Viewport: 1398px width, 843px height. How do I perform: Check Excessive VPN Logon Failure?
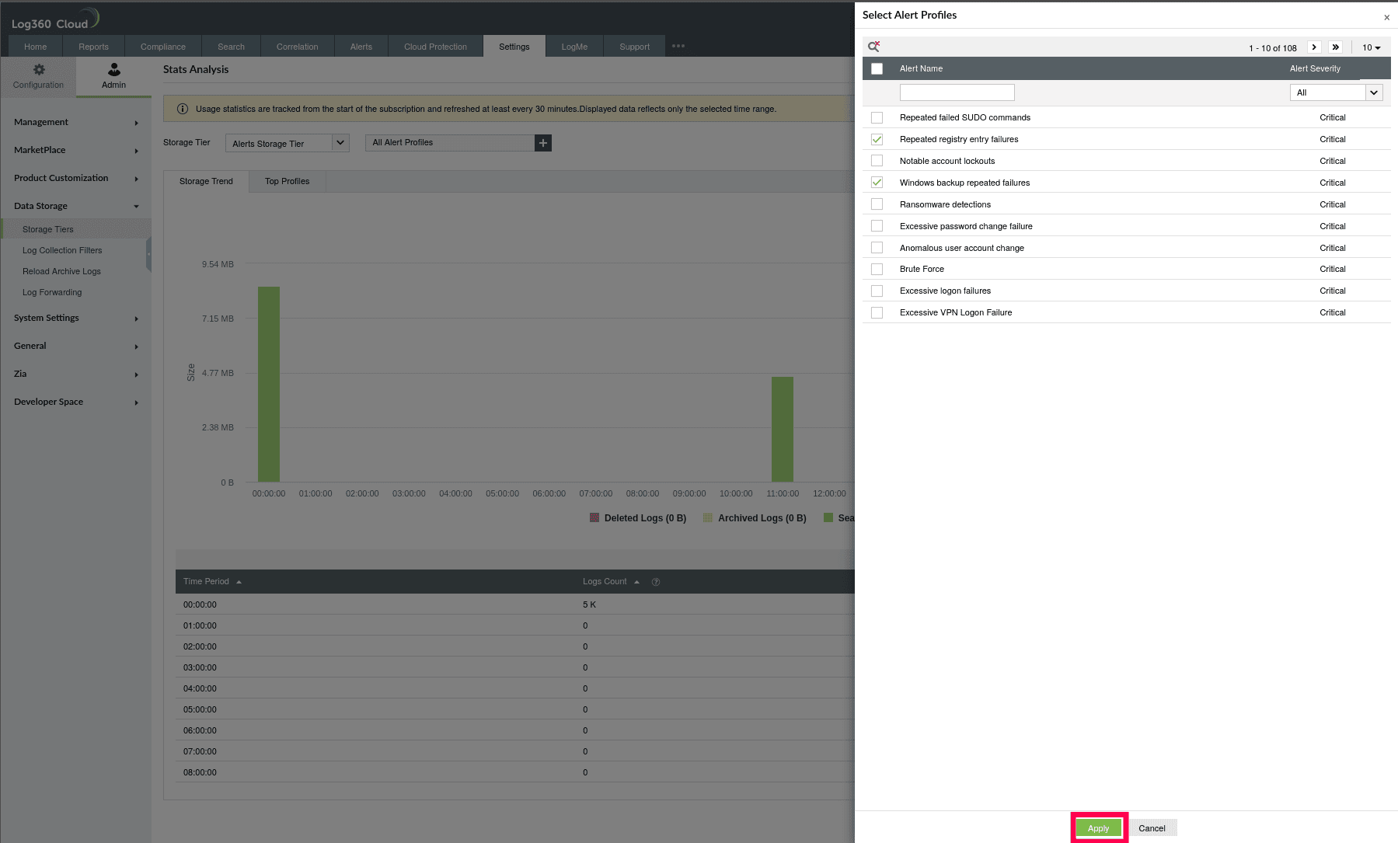pyautogui.click(x=877, y=312)
